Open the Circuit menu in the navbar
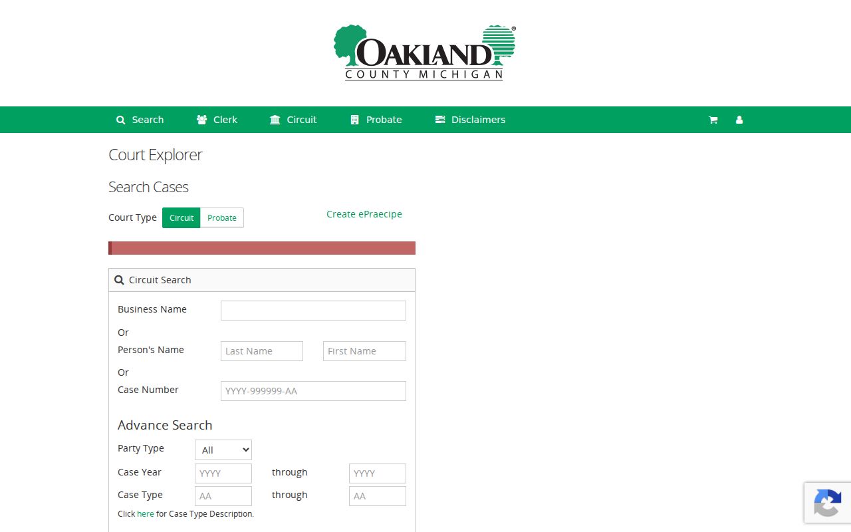Screen dimensions: 851x532 point(293,120)
